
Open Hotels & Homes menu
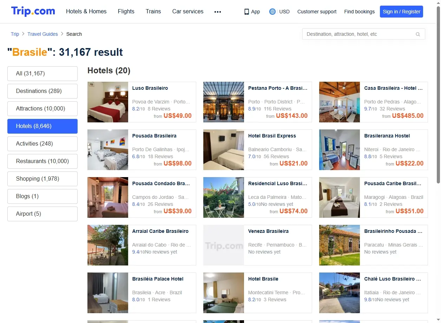[x=86, y=12]
